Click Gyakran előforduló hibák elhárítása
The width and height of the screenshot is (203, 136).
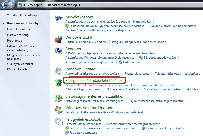click(173, 26)
